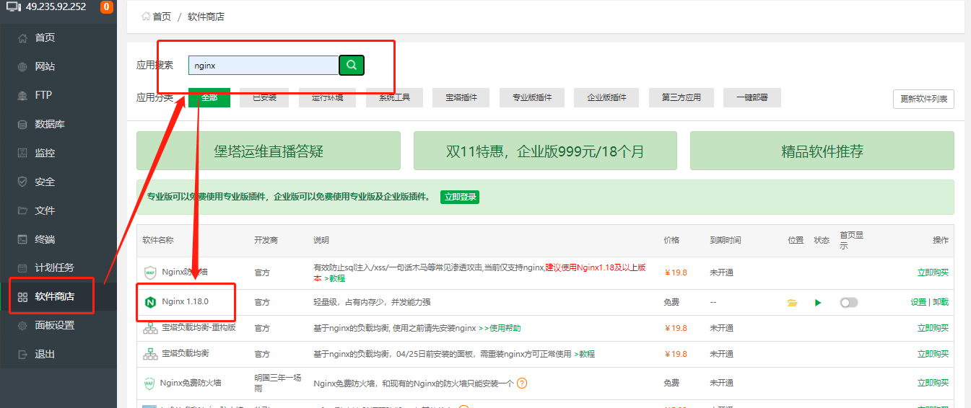Click the 宝塔负载均衡 row network icon

click(x=150, y=354)
